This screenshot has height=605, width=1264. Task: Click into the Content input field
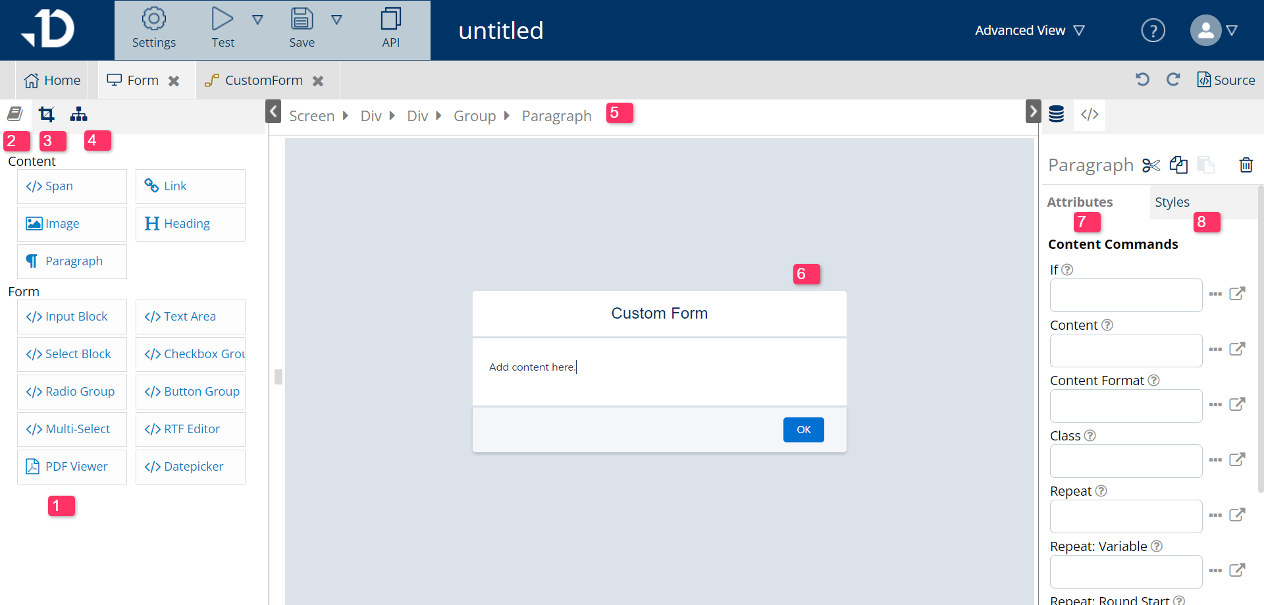click(x=1126, y=350)
